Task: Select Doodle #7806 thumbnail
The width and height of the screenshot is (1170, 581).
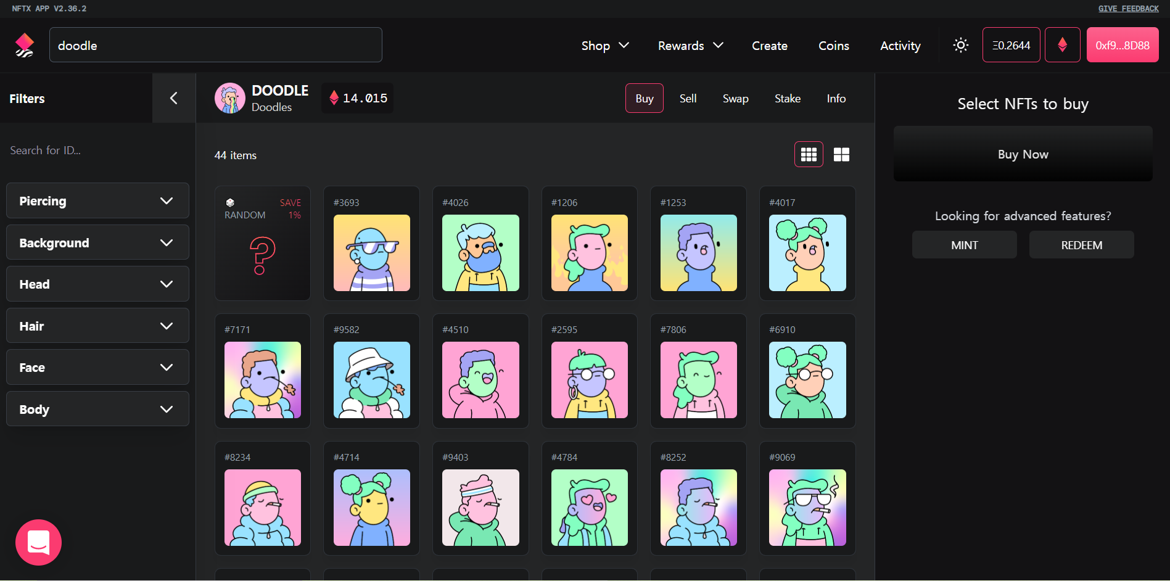Action: coord(698,380)
